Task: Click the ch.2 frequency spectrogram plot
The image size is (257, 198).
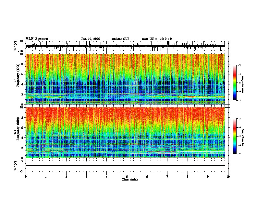Action: (x=125, y=133)
